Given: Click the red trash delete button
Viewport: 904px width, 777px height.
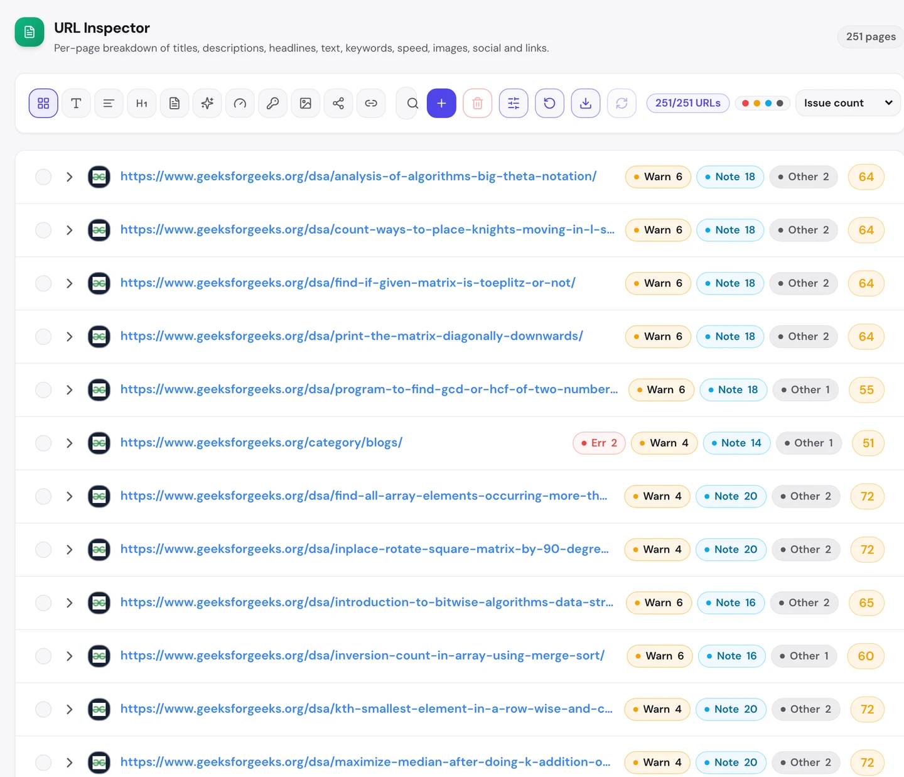Looking at the screenshot, I should click(478, 103).
